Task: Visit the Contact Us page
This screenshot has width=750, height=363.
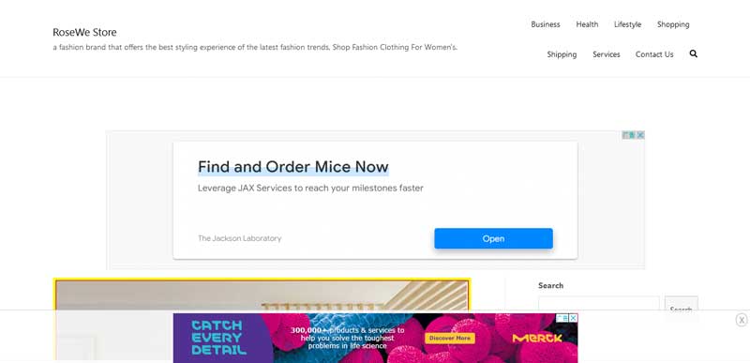Action: 654,54
